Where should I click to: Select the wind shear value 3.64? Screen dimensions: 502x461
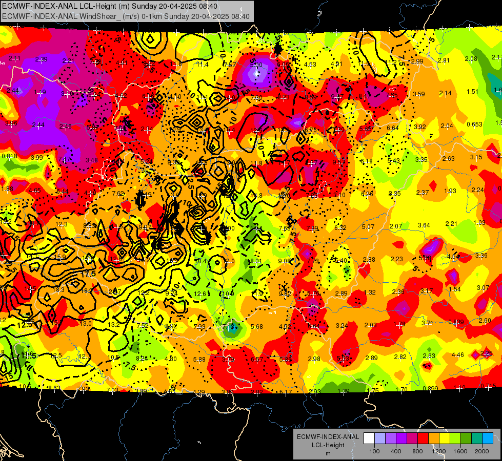coord(424,225)
